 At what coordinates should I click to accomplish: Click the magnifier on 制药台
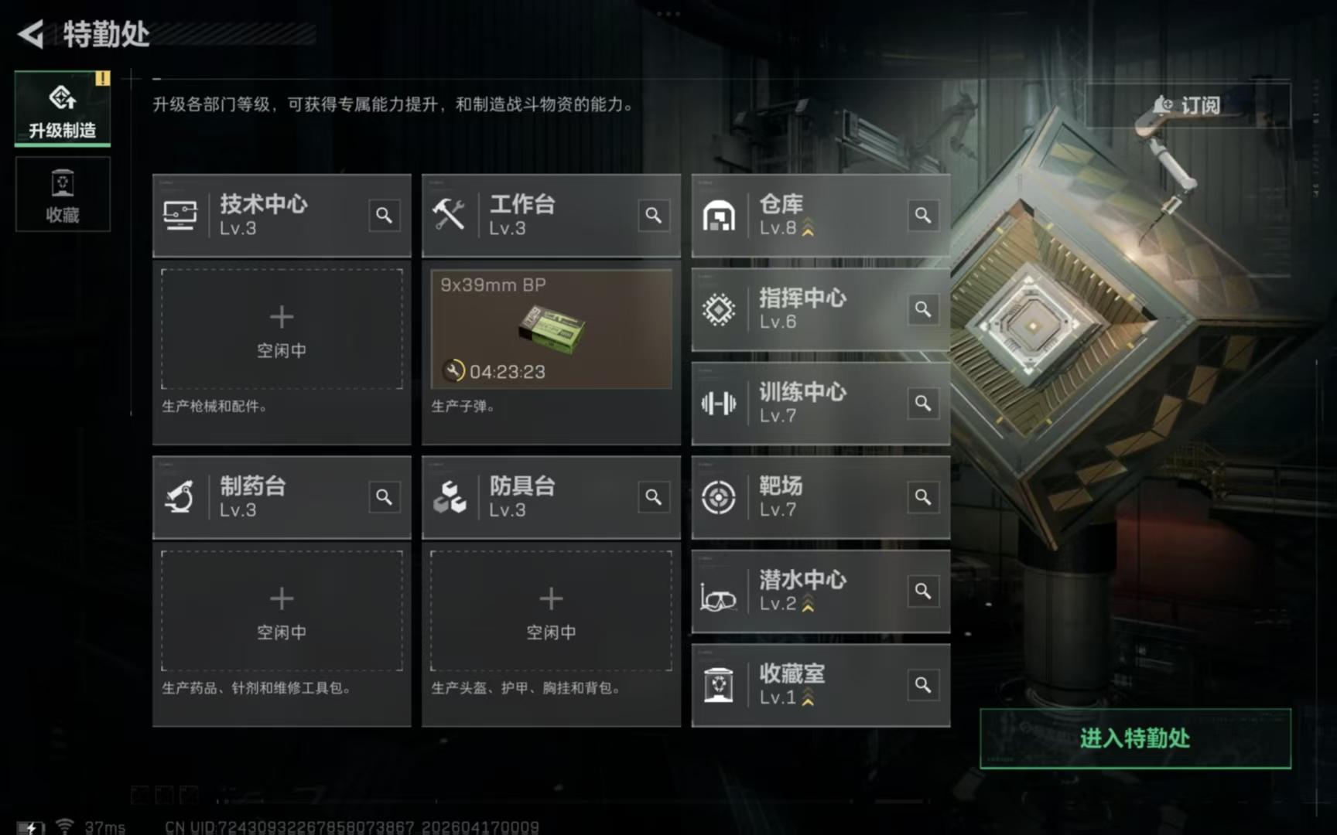point(384,497)
